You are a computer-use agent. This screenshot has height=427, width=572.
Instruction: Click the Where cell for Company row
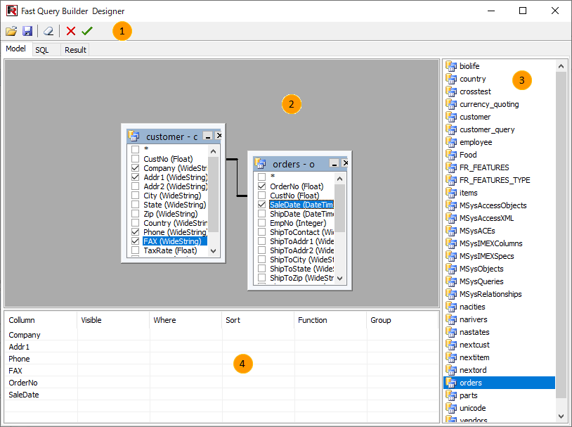click(x=186, y=335)
